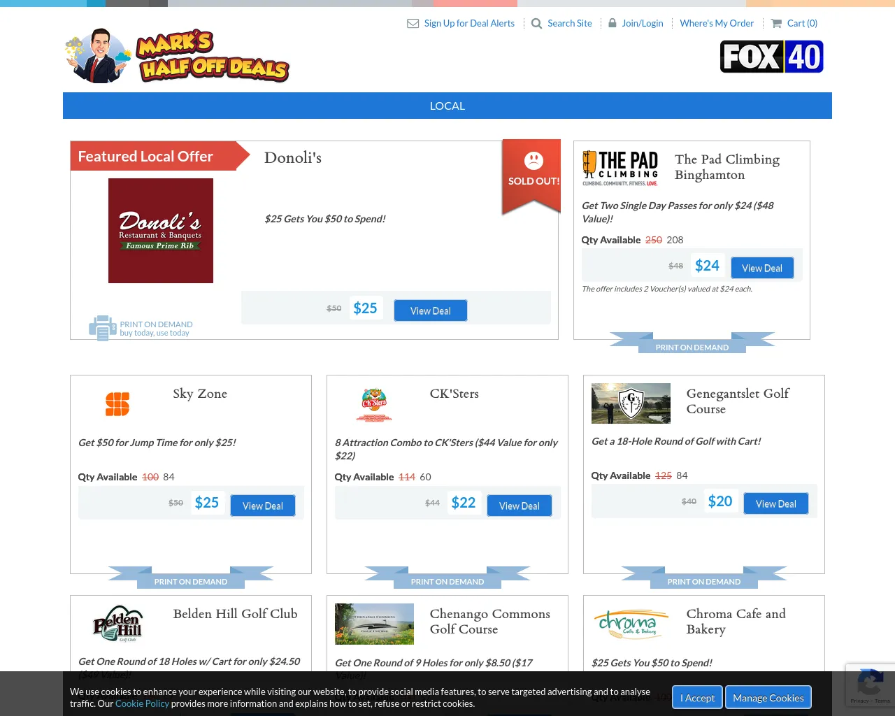Open Genegantslet Golf Course photo
The height and width of the screenshot is (716, 895).
pyautogui.click(x=631, y=403)
